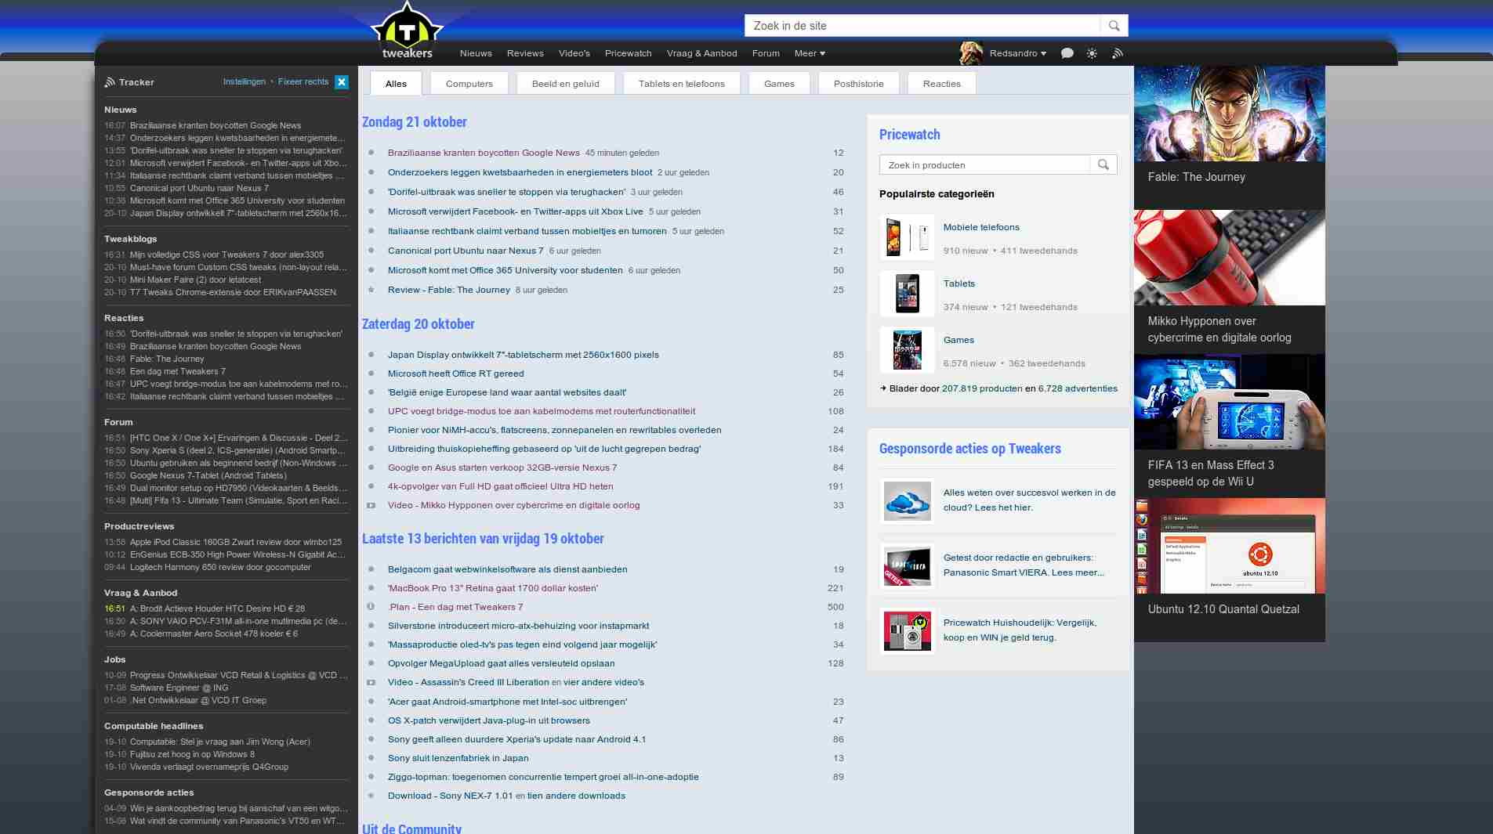Click the Pricewatch search magnifier icon
Viewport: 1493px width, 834px height.
1103,164
